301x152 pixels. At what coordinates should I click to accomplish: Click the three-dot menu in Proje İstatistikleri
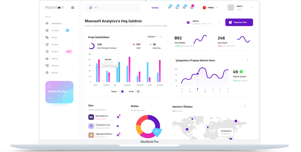click(161, 37)
